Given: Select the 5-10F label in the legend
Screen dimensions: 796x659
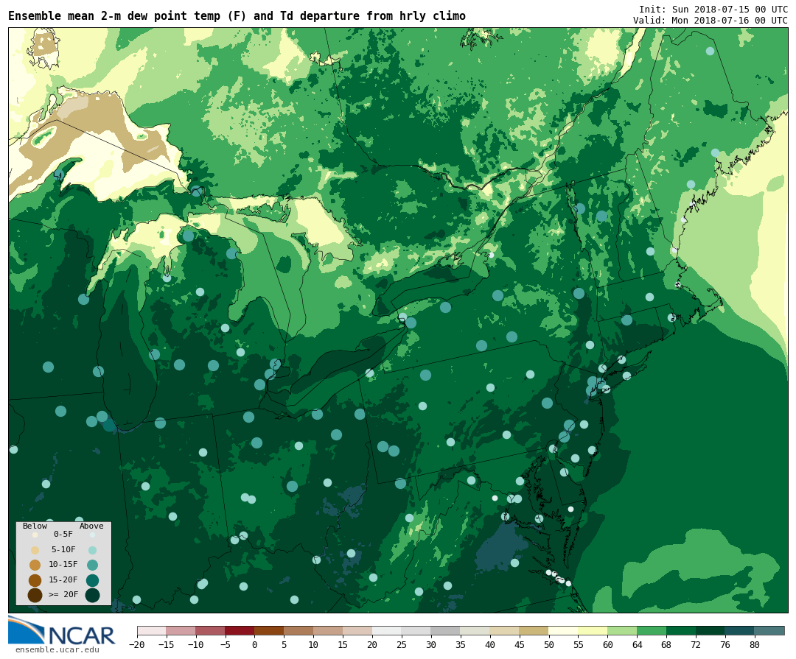Looking at the screenshot, I should 63,549.
